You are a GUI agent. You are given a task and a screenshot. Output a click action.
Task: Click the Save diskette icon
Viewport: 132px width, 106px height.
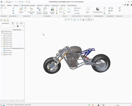[9, 2]
